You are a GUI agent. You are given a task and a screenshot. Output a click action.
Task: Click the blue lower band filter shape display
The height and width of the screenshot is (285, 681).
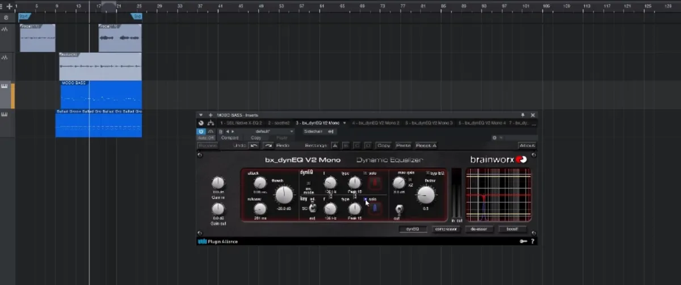point(375,209)
